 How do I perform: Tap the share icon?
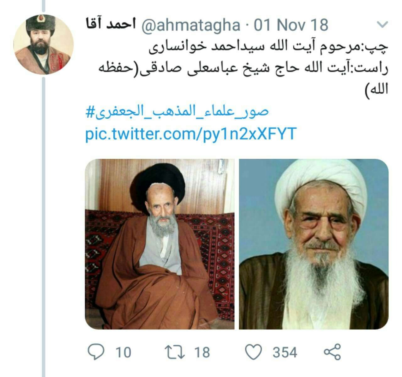pyautogui.click(x=332, y=352)
